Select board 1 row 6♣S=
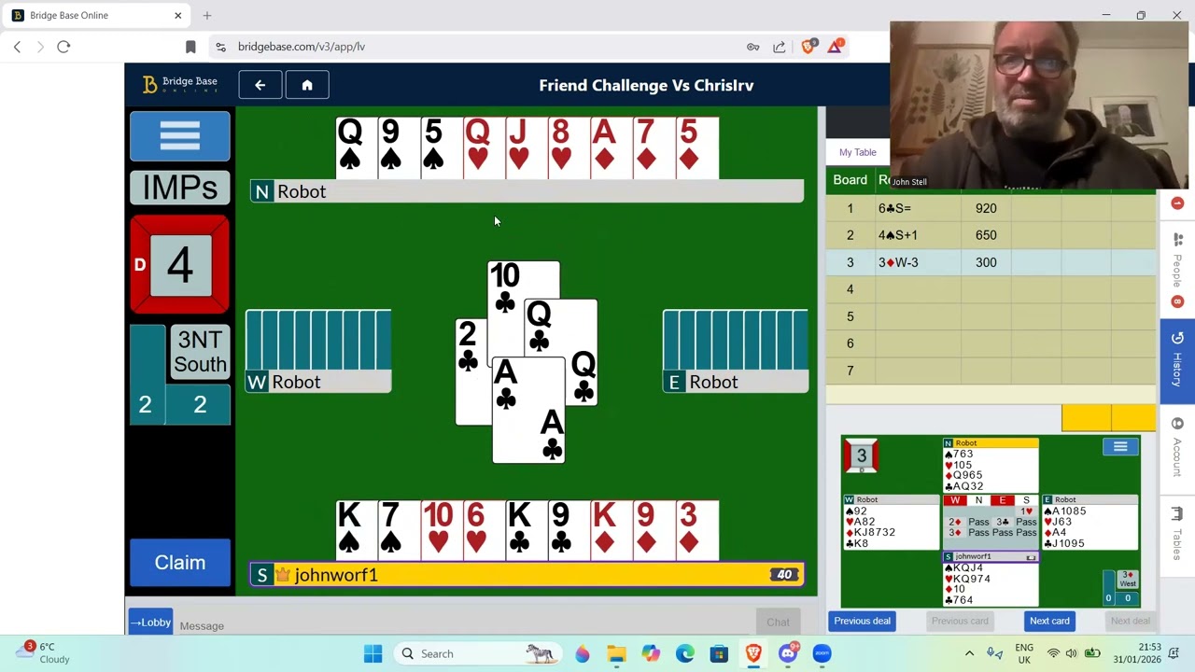 click(x=991, y=208)
